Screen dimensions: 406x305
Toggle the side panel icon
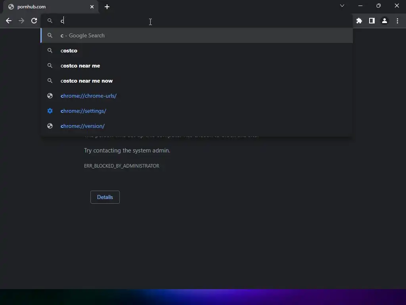click(x=372, y=21)
